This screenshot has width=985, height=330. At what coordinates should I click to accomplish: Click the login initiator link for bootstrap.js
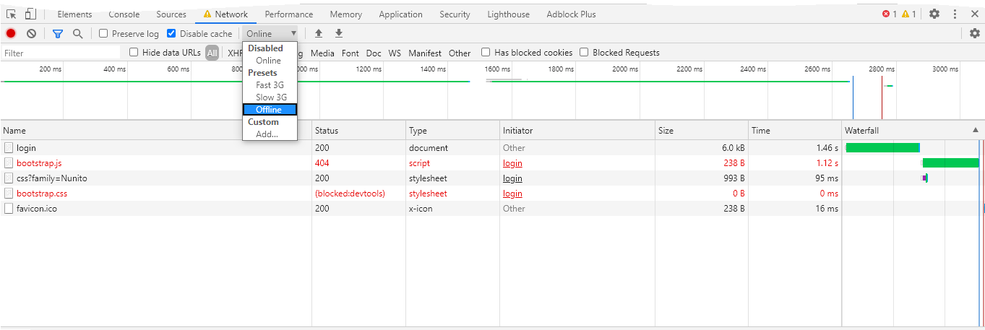pyautogui.click(x=512, y=163)
